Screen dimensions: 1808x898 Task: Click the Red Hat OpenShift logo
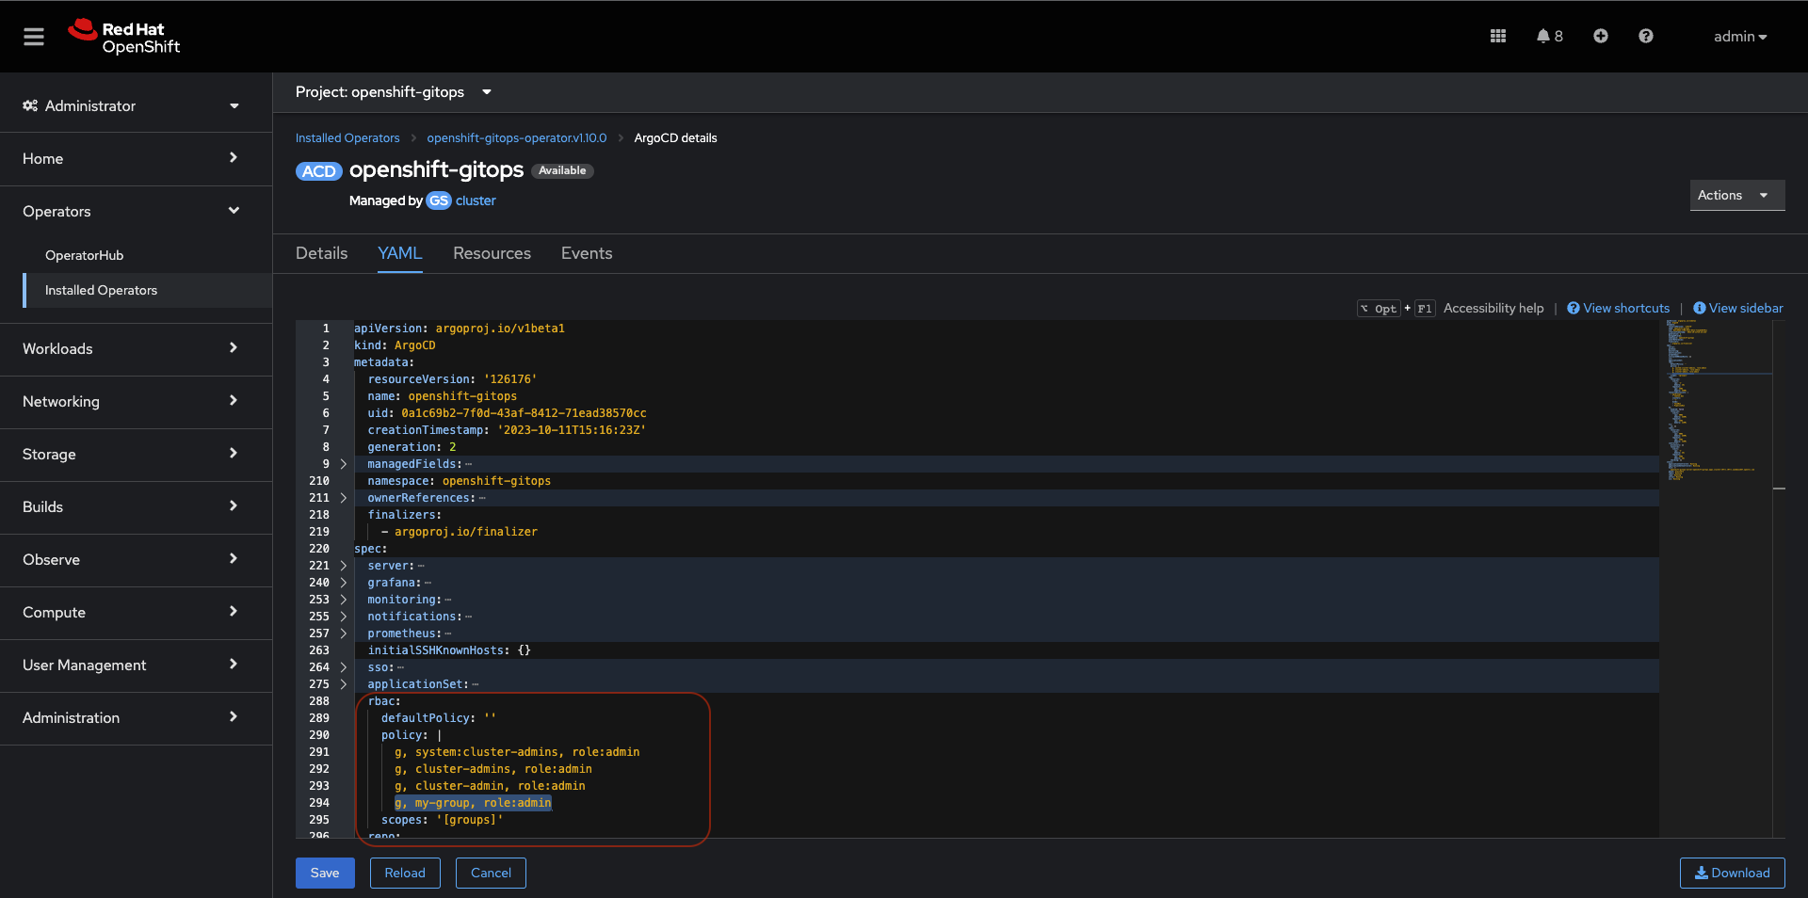123,37
